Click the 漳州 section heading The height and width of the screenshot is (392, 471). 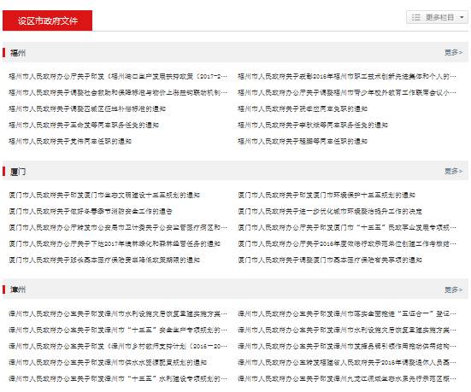pyautogui.click(x=18, y=290)
